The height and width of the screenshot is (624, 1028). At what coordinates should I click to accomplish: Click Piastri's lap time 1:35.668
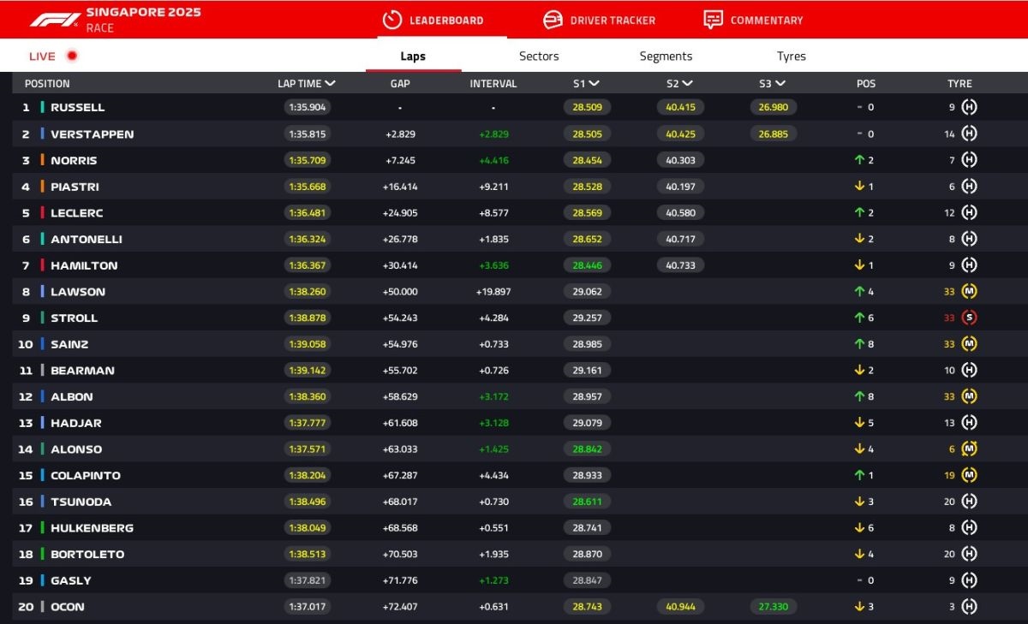pos(307,187)
